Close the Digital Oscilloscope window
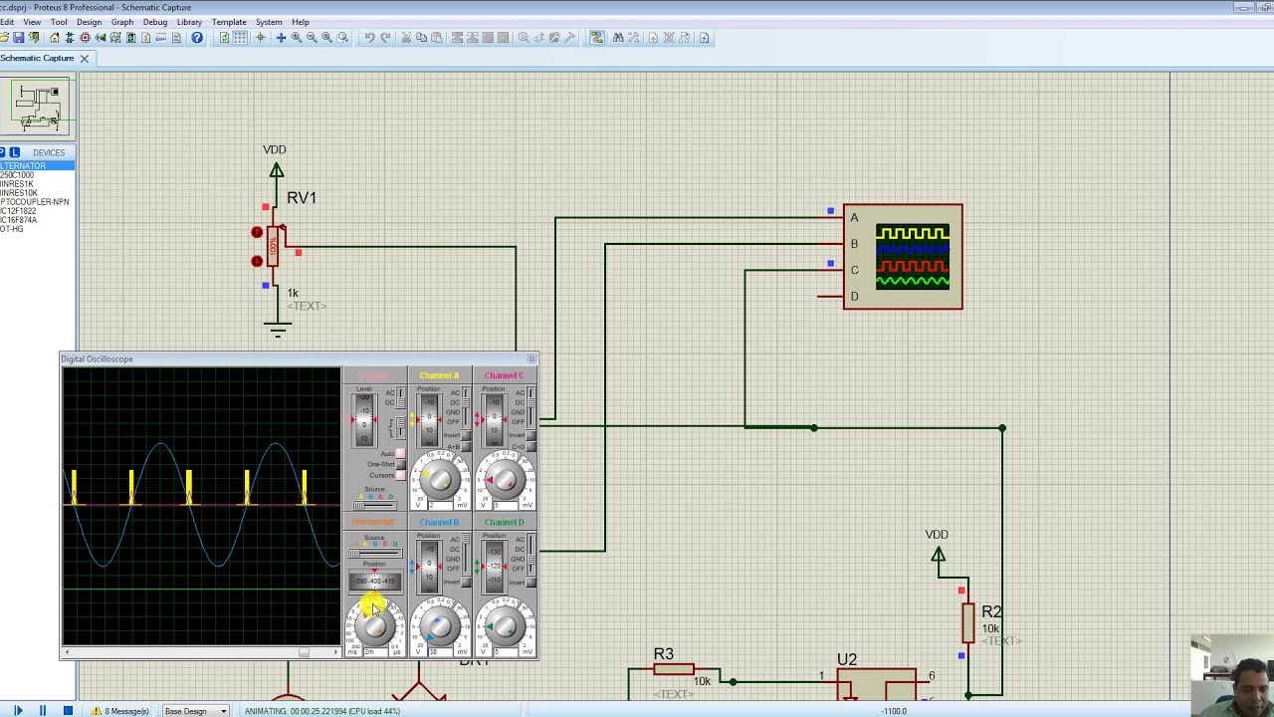 pyautogui.click(x=531, y=358)
